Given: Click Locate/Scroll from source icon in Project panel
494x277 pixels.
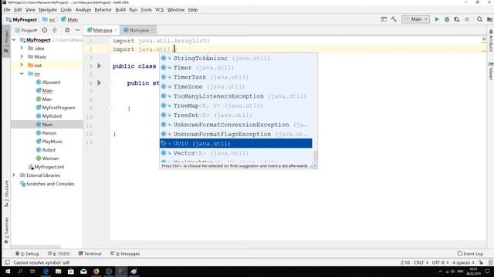Looking at the screenshot, I should click(45, 30).
